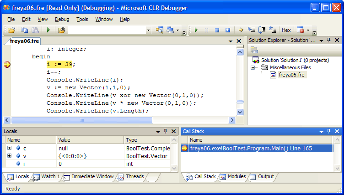Click the Breakpoints window icon
Image resolution: width=344 pixels, height=195 pixels.
coord(301,30)
